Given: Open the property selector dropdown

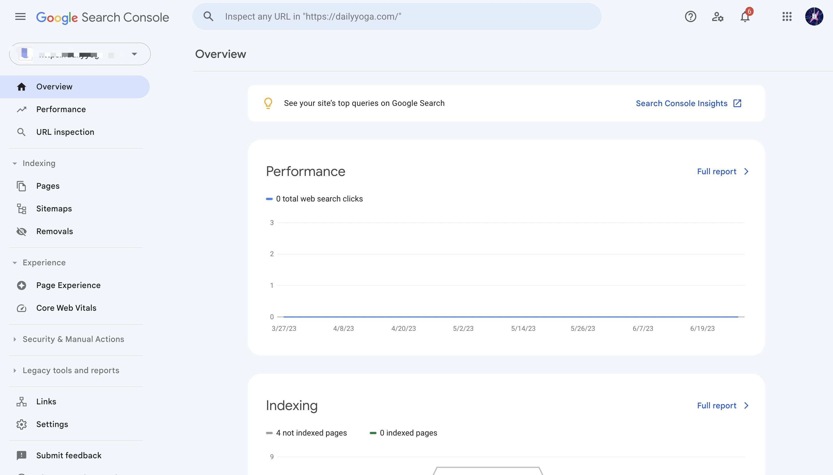Looking at the screenshot, I should [80, 54].
